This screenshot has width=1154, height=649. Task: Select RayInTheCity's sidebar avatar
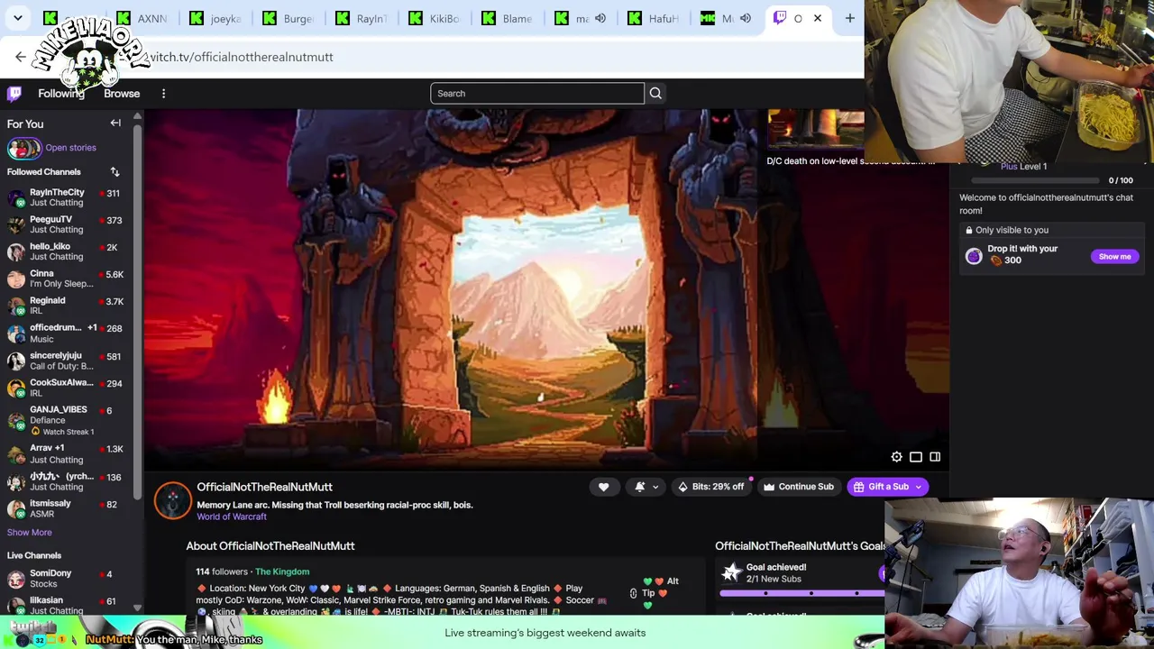click(16, 197)
